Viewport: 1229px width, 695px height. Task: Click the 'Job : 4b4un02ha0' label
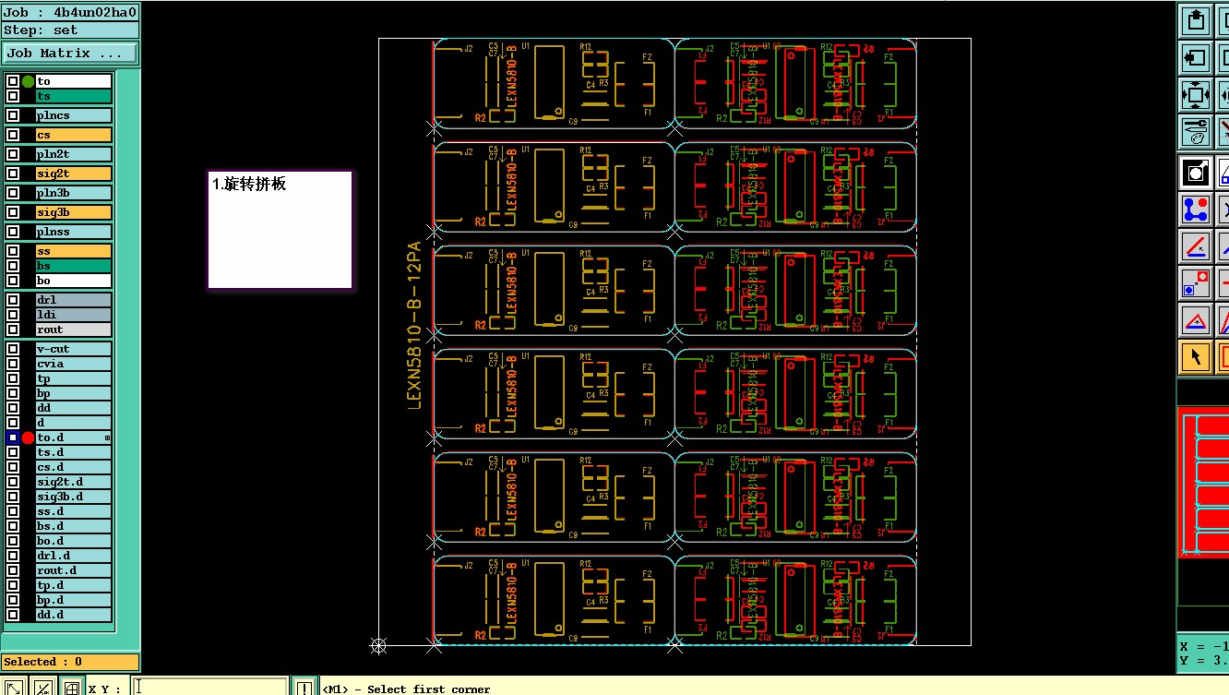pyautogui.click(x=70, y=13)
